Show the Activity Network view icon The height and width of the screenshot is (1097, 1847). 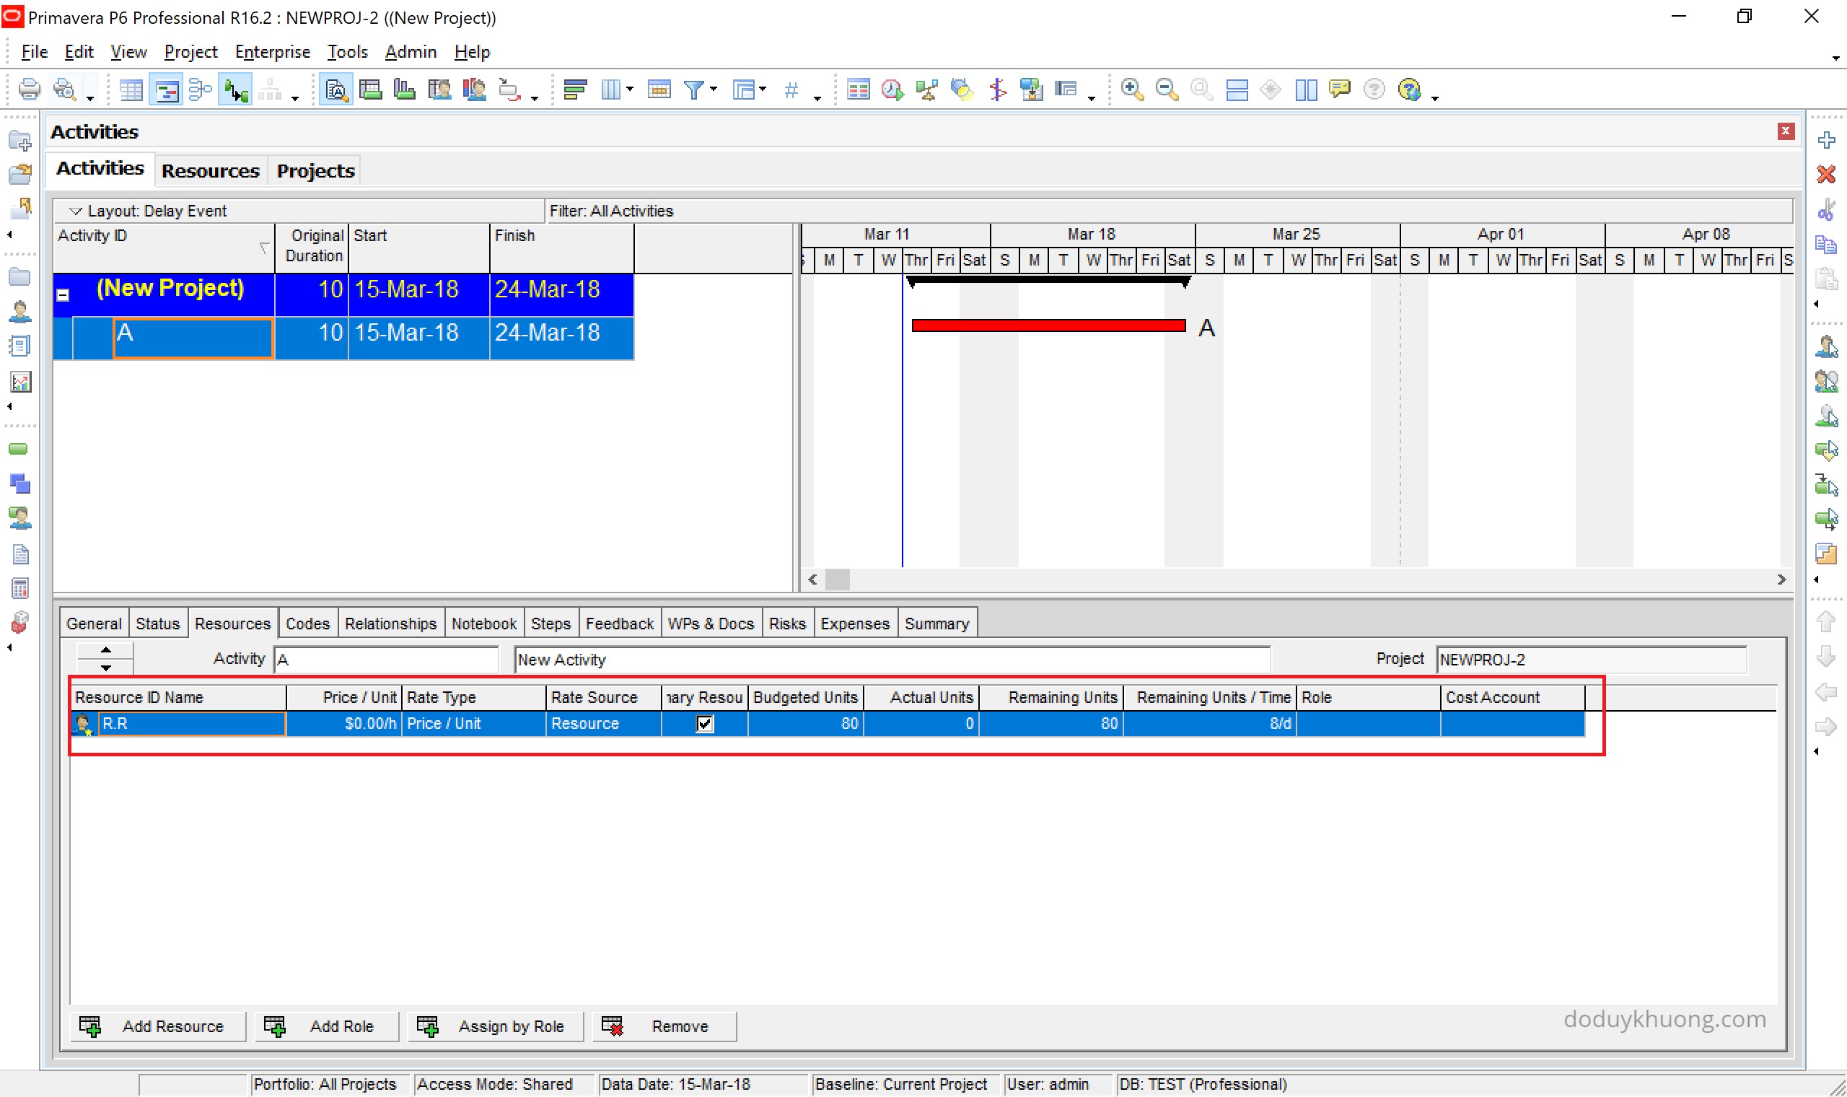pyautogui.click(x=201, y=90)
